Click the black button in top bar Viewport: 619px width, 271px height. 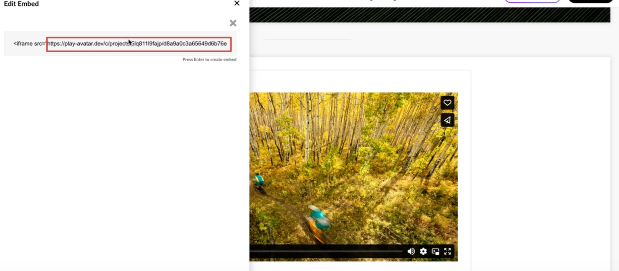pos(590,1)
